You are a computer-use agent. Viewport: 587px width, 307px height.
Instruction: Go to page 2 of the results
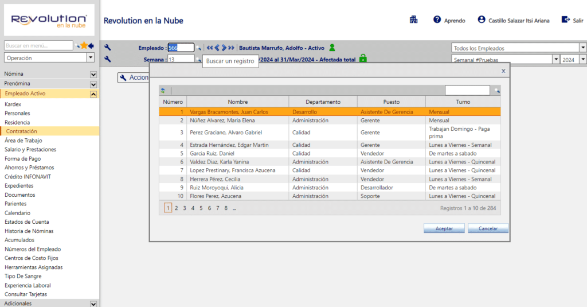pyautogui.click(x=176, y=208)
